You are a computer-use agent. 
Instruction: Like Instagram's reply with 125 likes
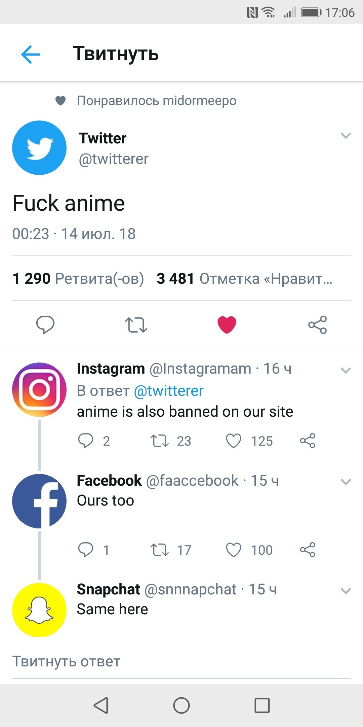[x=234, y=441]
